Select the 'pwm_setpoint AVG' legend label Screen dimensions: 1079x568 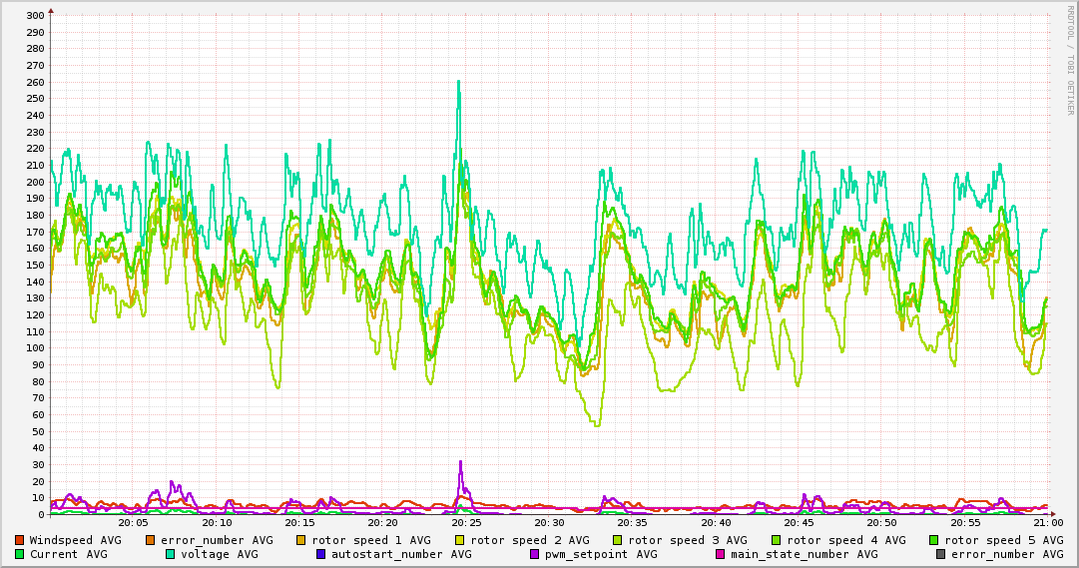pos(601,554)
